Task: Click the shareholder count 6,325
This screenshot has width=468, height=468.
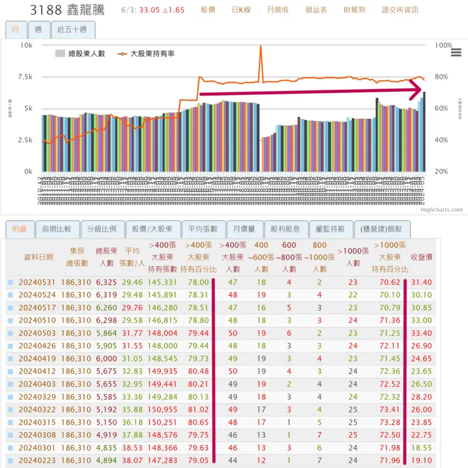Action: click(106, 282)
